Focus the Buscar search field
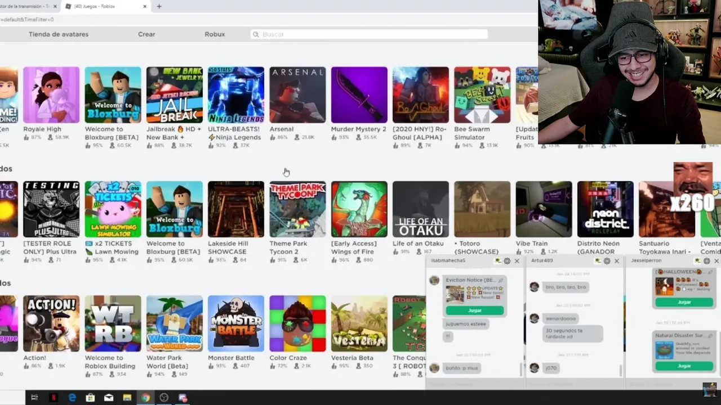This screenshot has width=721, height=405. (369, 34)
